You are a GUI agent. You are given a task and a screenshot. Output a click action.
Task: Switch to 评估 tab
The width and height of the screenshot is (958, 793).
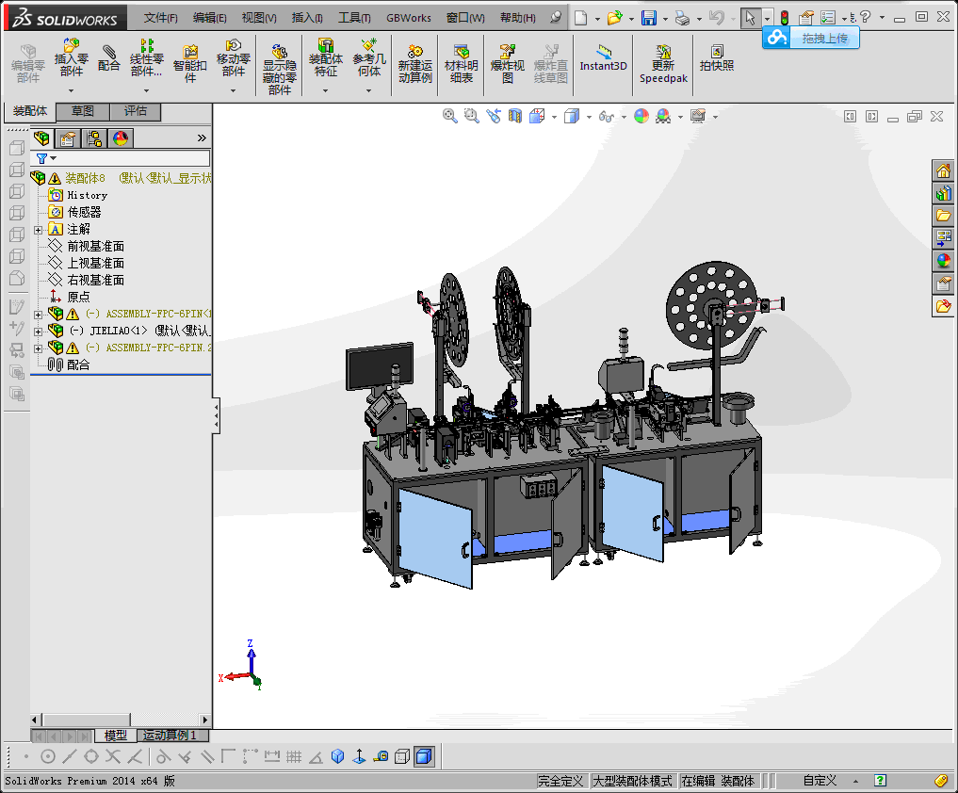[136, 111]
